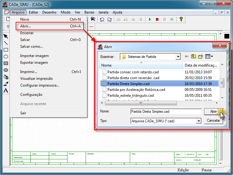Screen dimensions: 233x175
Task: Sort by Data de modificação column
Action: pyautogui.click(x=201, y=65)
